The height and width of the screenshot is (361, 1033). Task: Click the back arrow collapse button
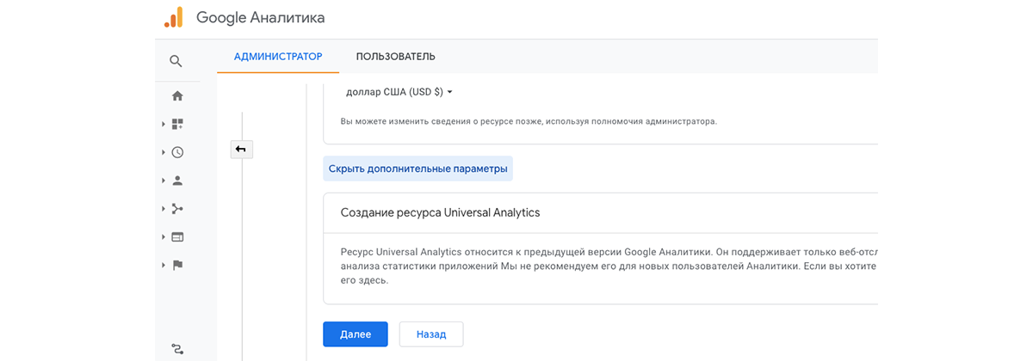(241, 150)
